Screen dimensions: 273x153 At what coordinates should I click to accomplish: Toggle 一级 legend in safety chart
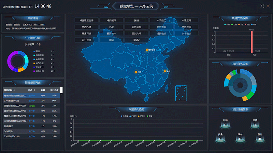click(227, 24)
